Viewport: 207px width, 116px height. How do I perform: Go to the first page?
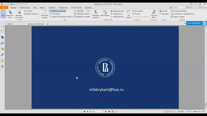pyautogui.click(x=84, y=111)
